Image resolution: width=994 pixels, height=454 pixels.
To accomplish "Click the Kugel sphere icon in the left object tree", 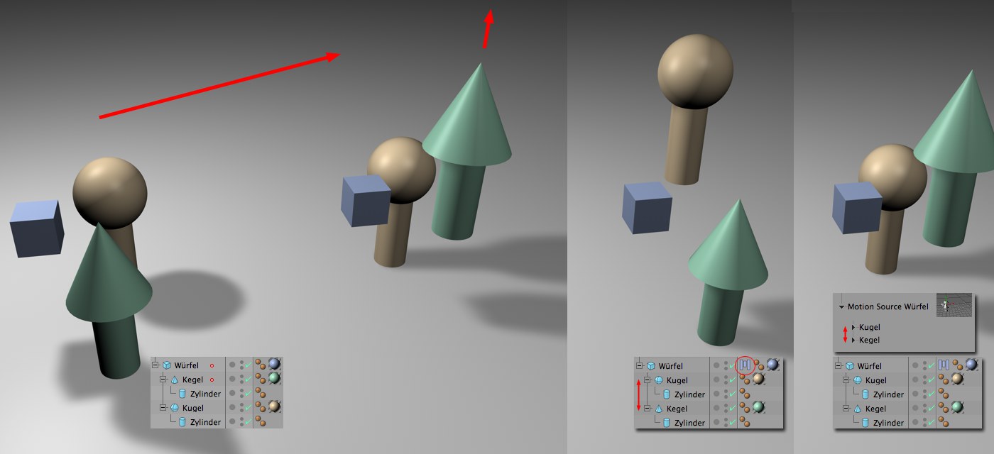I will (175, 408).
